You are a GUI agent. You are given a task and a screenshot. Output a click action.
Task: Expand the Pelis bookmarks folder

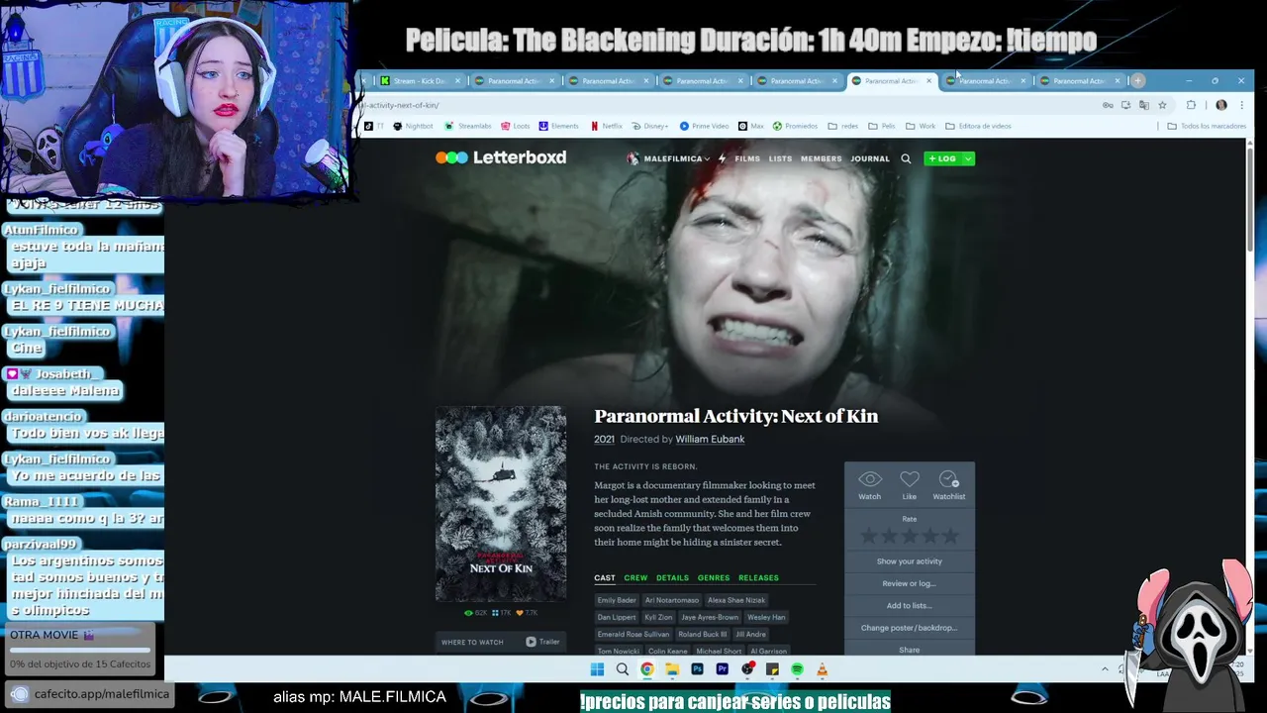pyautogui.click(x=882, y=126)
